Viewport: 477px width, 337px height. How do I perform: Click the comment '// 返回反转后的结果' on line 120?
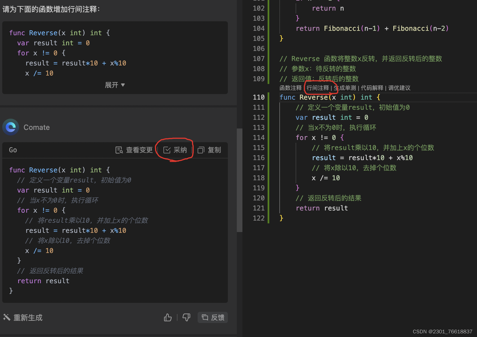(x=328, y=198)
